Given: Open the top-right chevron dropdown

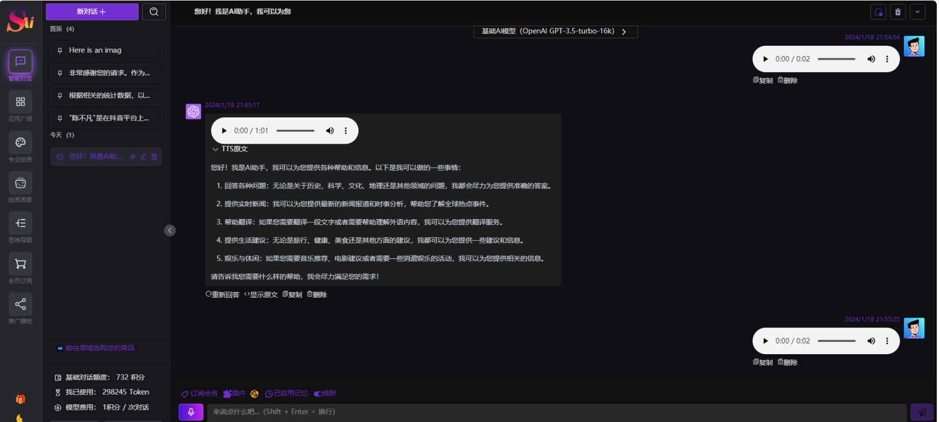Looking at the screenshot, I should pyautogui.click(x=917, y=12).
